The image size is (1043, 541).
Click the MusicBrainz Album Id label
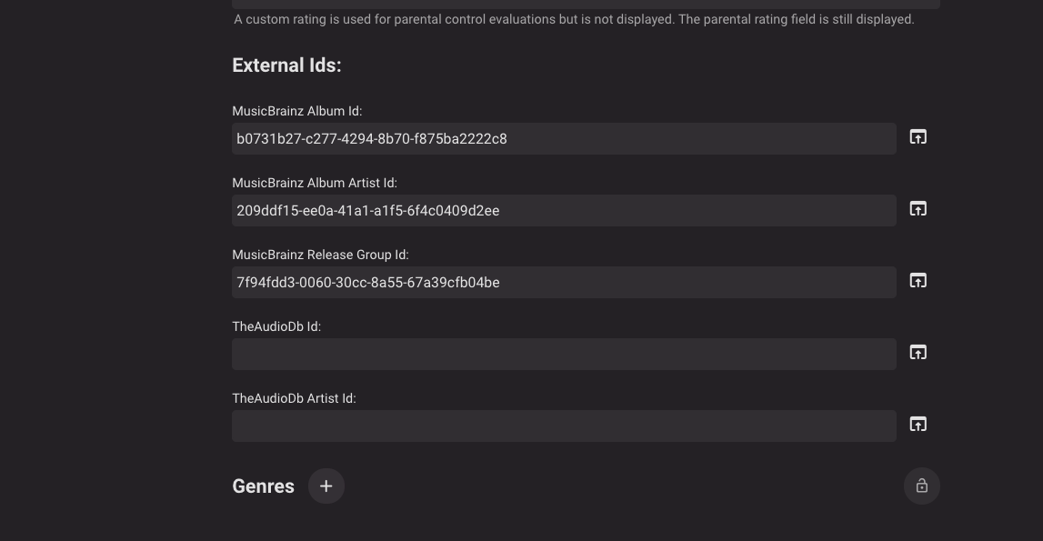click(x=296, y=111)
